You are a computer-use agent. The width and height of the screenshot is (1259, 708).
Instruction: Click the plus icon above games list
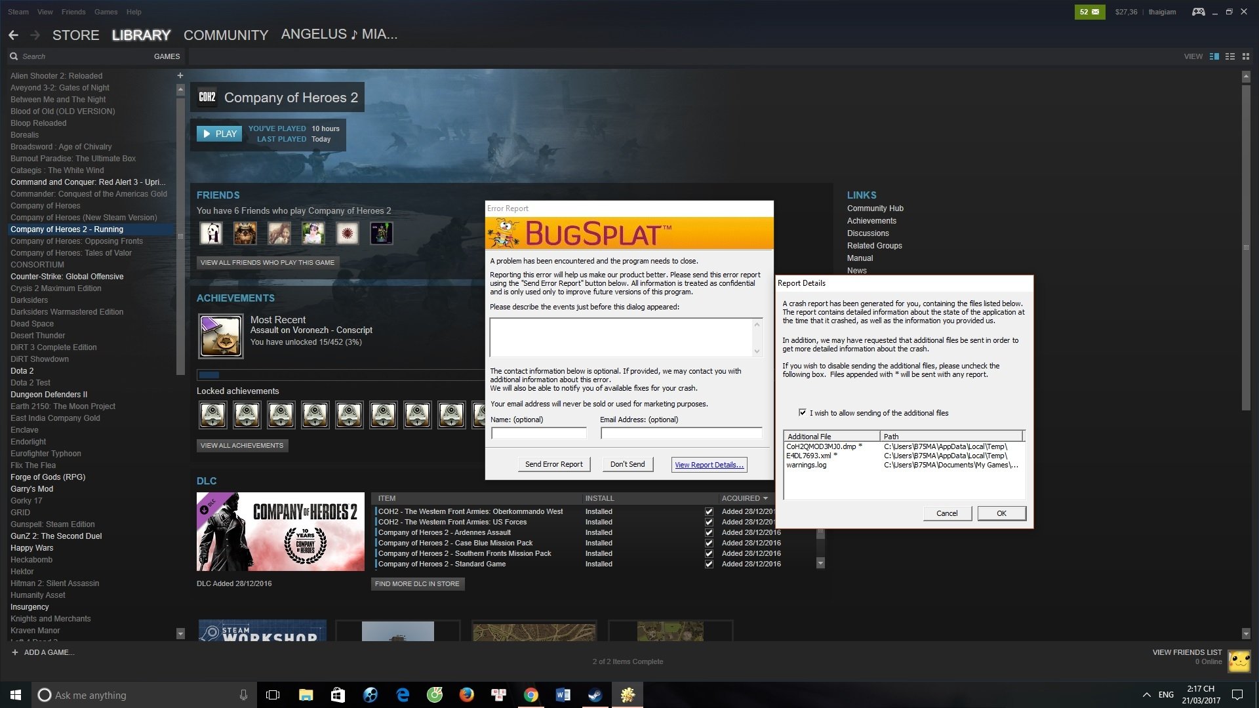coord(180,75)
